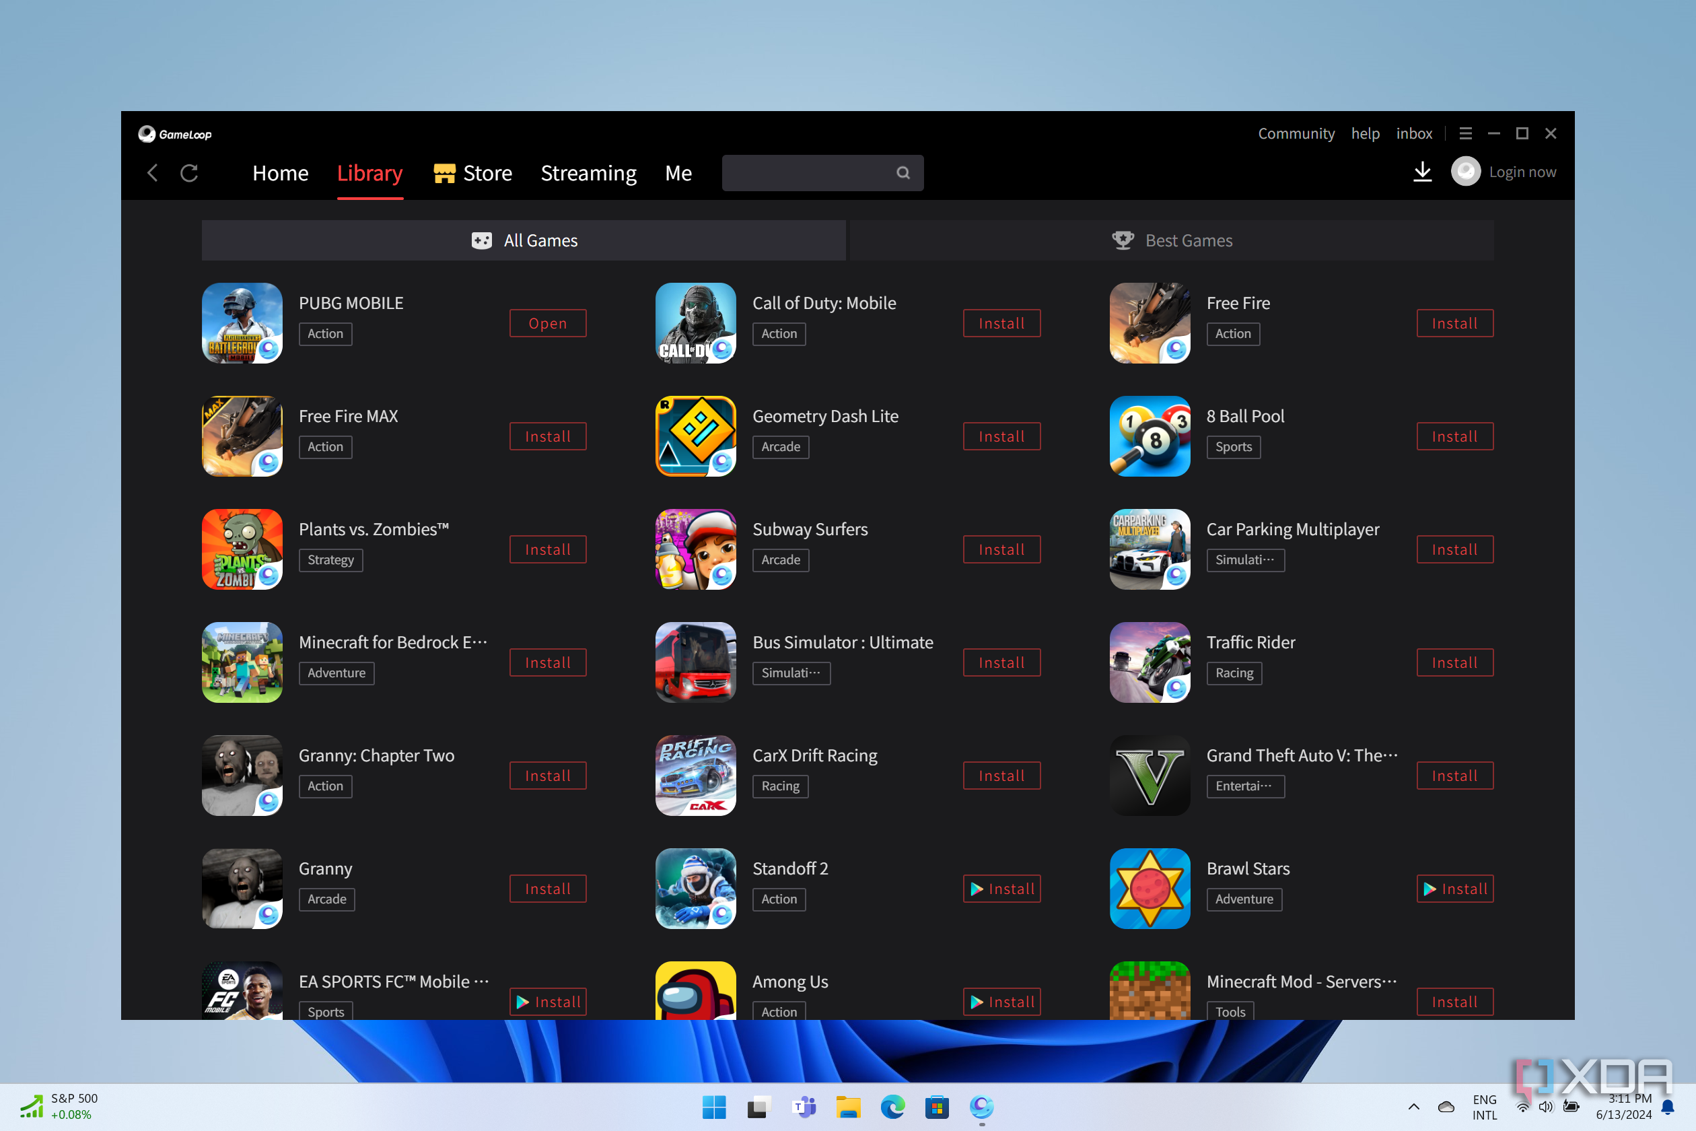Select the Store icon in the navigation
This screenshot has width=1696, height=1131.
tap(446, 172)
